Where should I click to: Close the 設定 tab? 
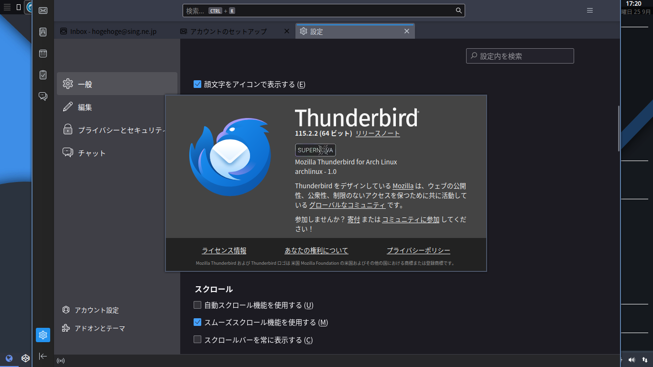407,31
